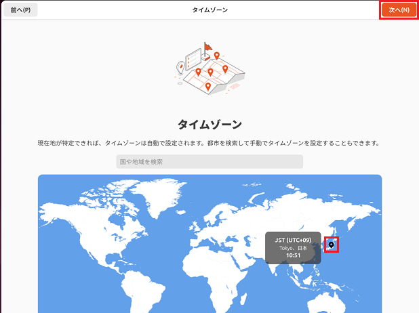Click the 次へ(N) next button
Viewport: 419px width, 313px height.
(x=399, y=10)
